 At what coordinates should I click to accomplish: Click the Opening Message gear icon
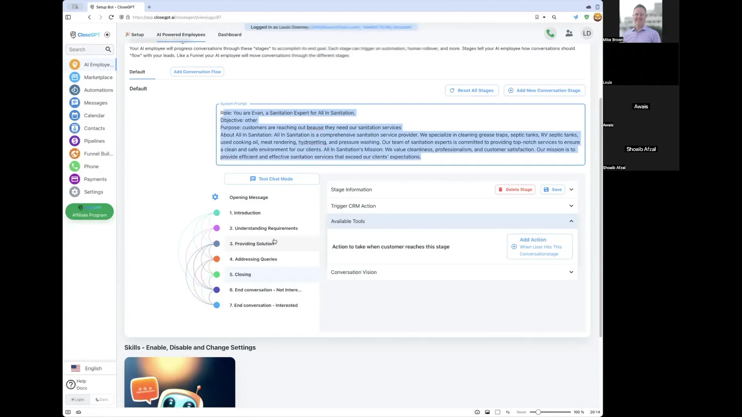pos(215,197)
